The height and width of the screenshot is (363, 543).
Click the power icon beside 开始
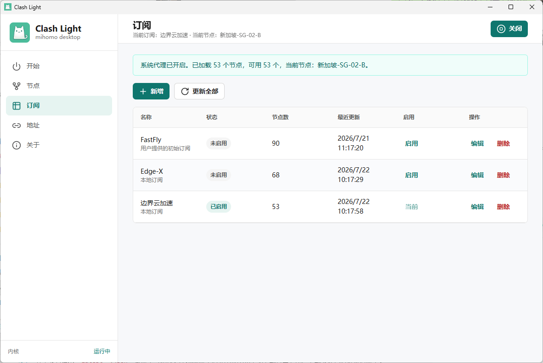[x=16, y=66]
